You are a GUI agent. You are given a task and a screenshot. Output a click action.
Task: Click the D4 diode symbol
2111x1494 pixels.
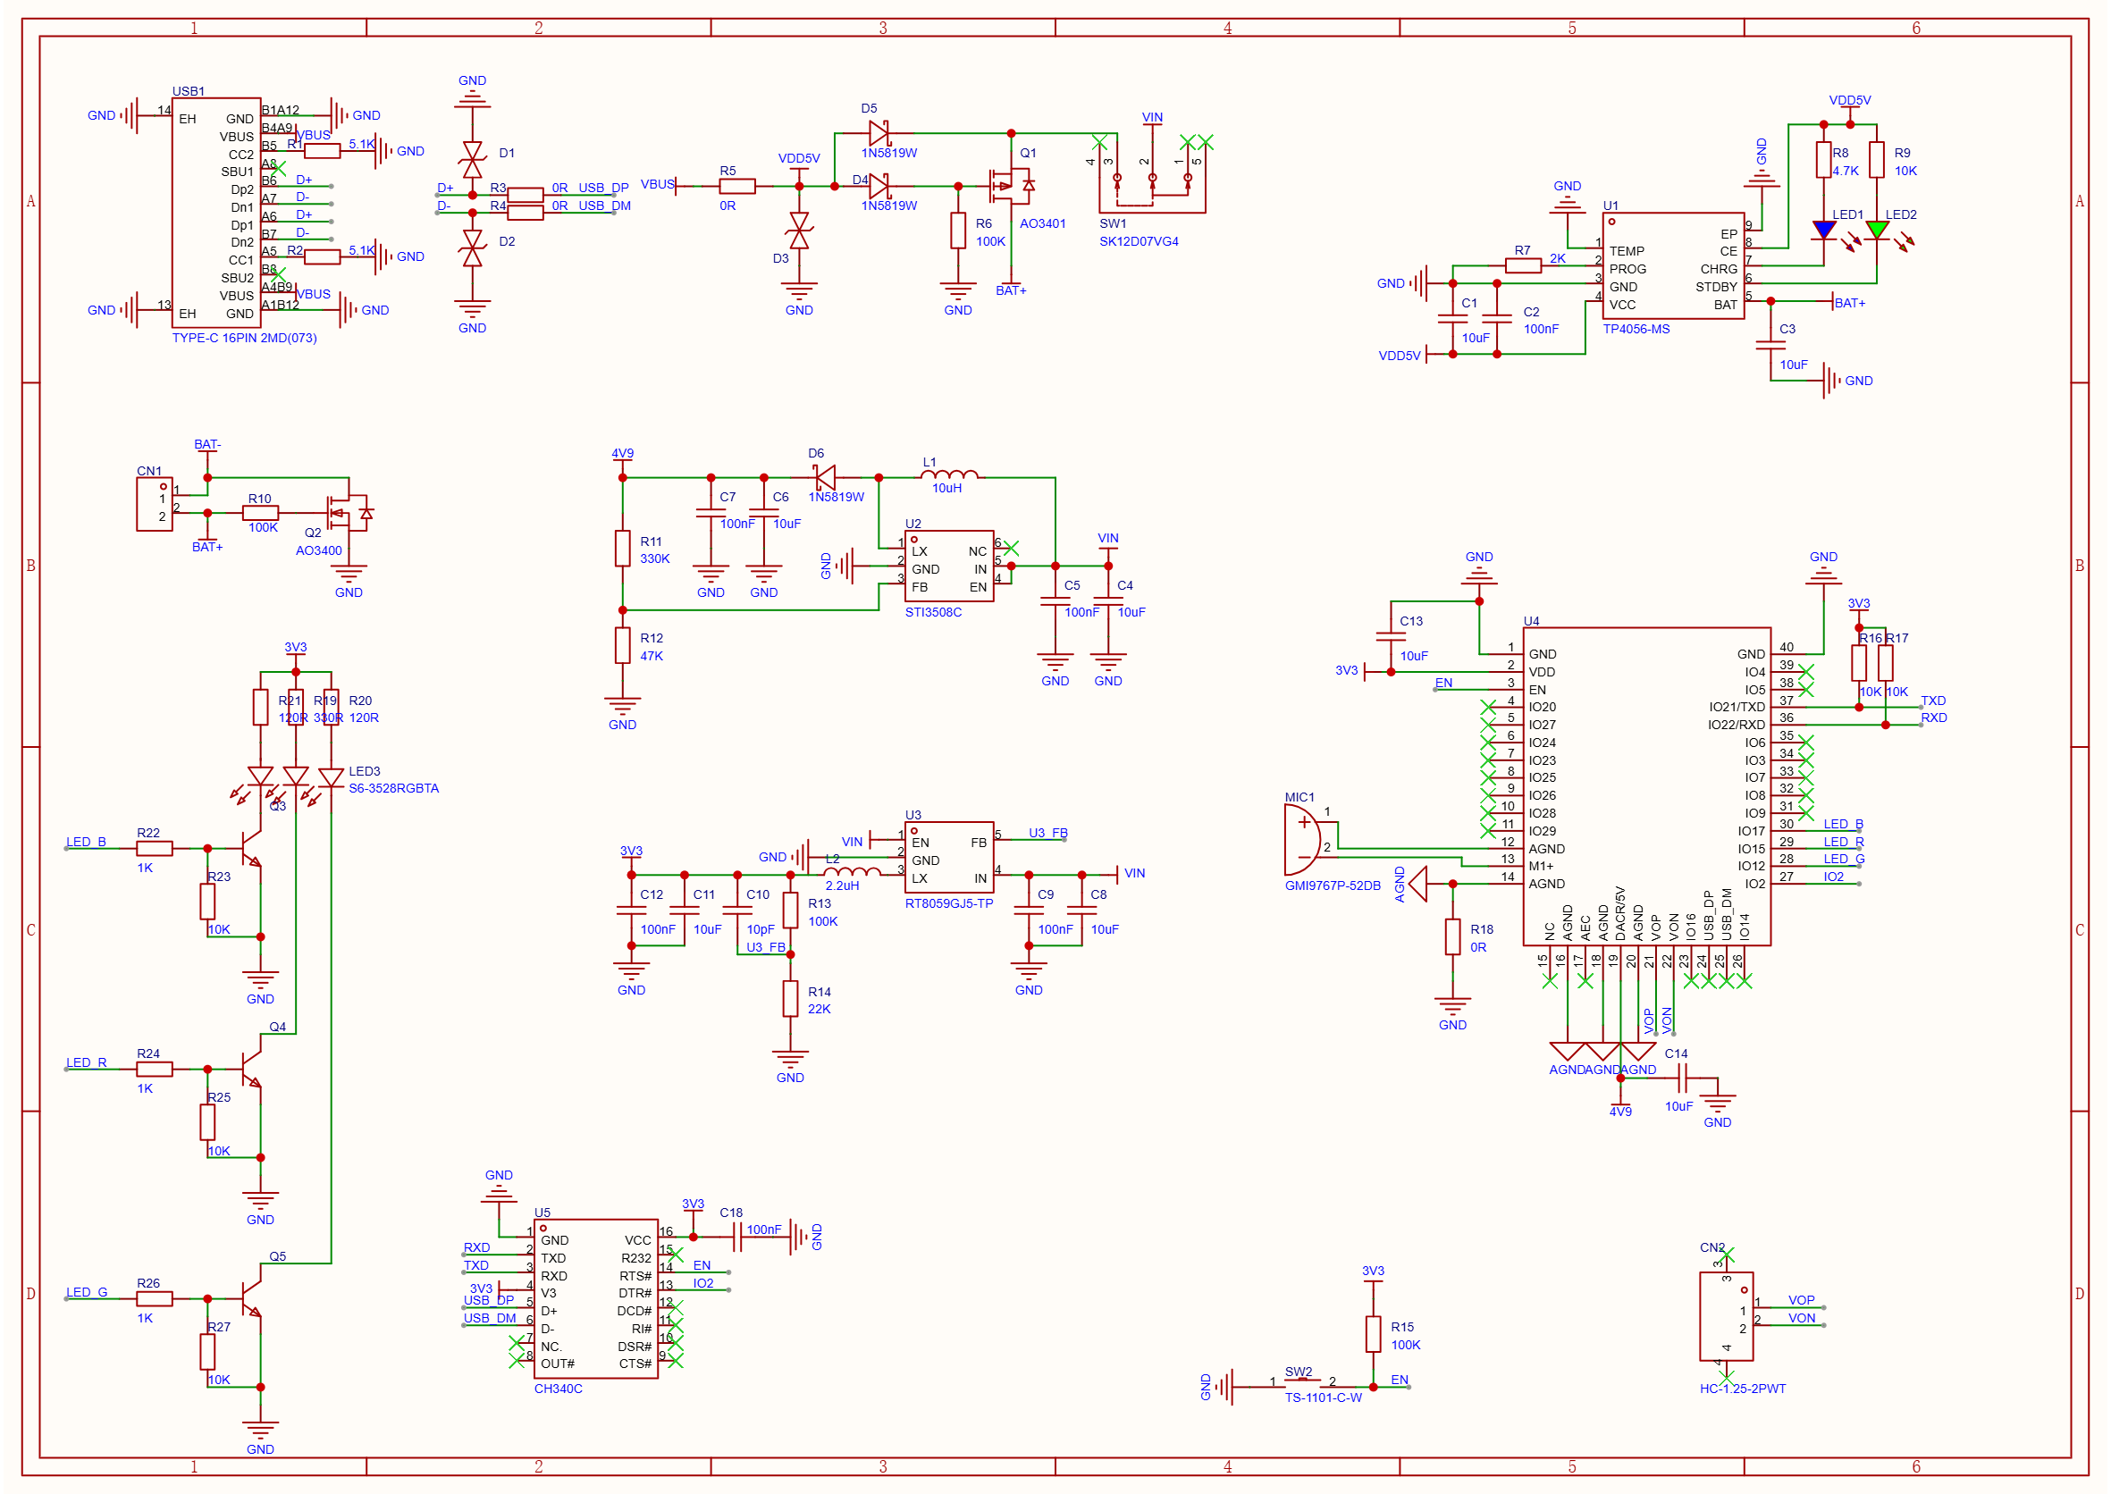[879, 186]
